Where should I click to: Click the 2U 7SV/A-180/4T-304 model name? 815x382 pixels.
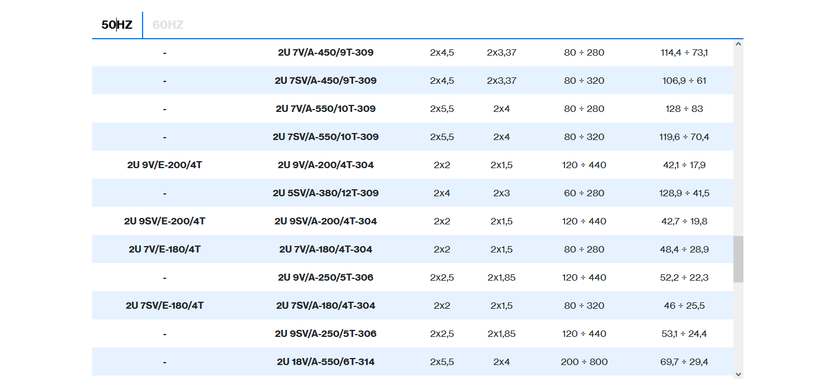[326, 305]
